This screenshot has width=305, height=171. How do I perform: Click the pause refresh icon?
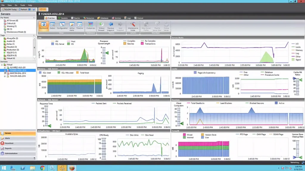point(29,9)
